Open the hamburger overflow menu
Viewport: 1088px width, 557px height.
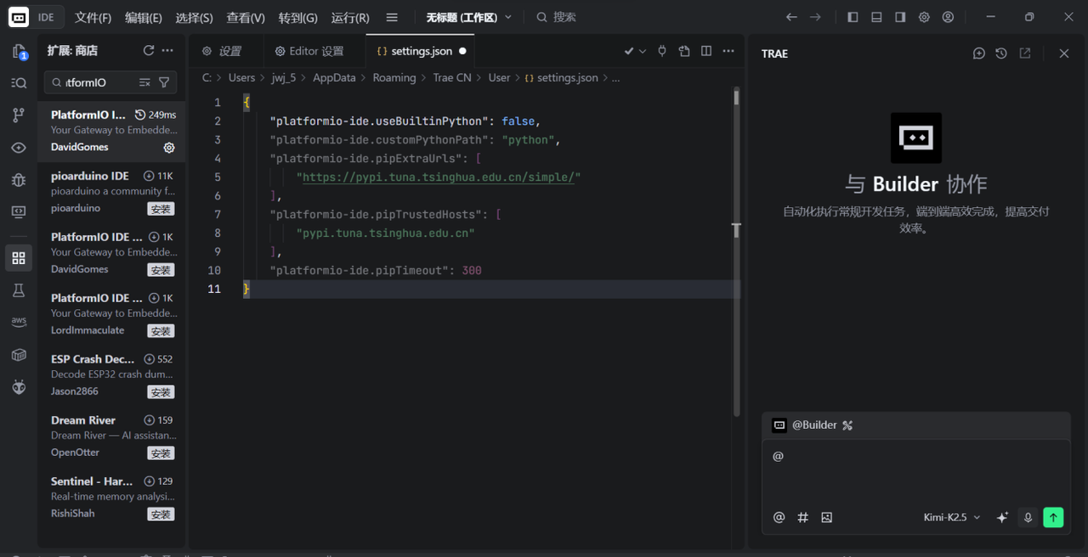[392, 17]
